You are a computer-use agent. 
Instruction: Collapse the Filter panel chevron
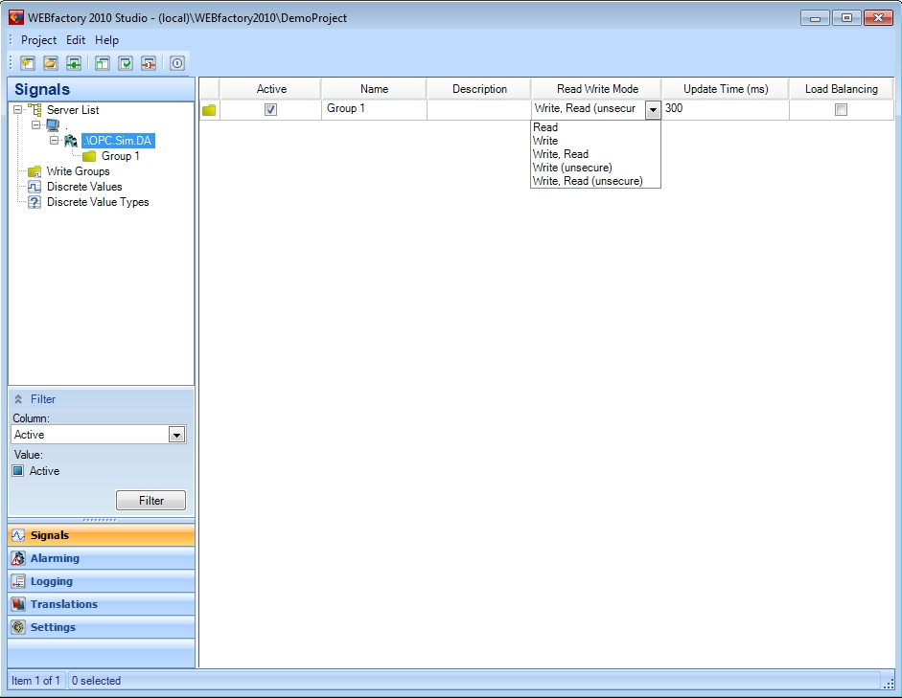(18, 399)
